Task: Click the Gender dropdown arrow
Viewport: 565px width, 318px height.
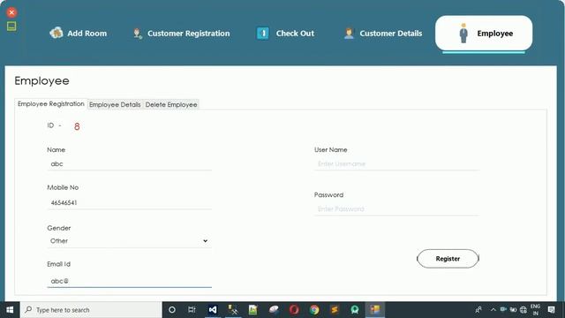Action: [x=205, y=241]
